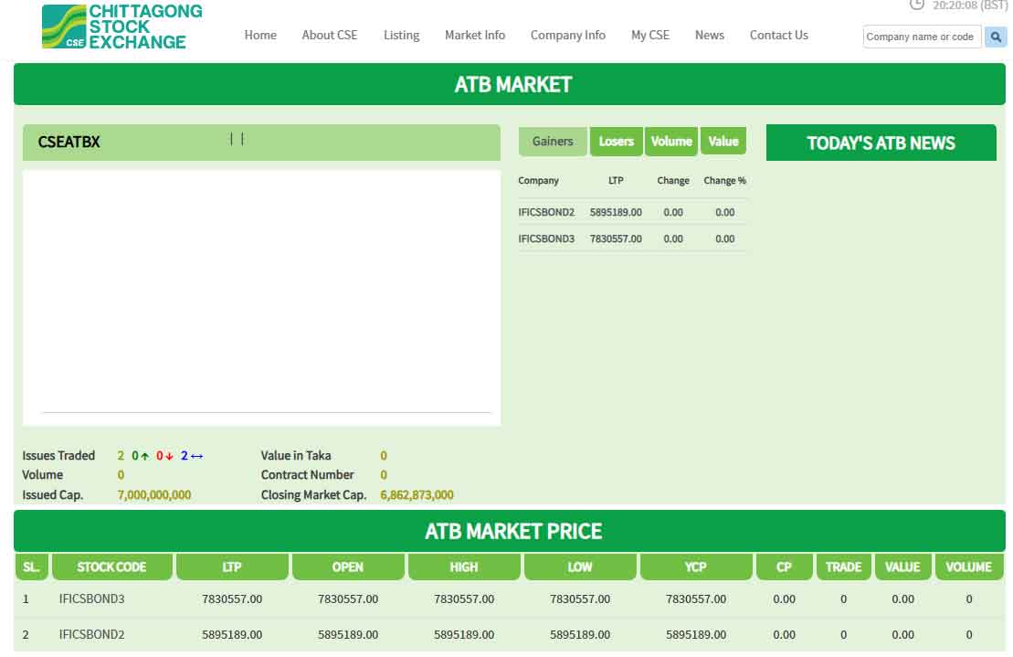
Task: Sort by the LTP column header
Action: click(x=232, y=567)
